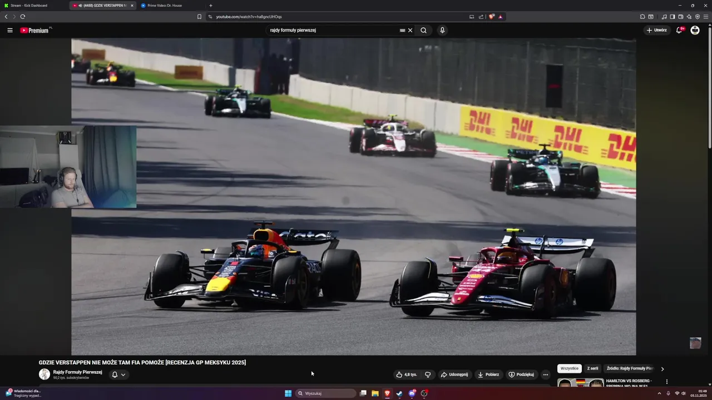Image resolution: width=712 pixels, height=400 pixels.
Task: Click the cast/picture-in-picture icon in address bar
Action: click(x=472, y=17)
